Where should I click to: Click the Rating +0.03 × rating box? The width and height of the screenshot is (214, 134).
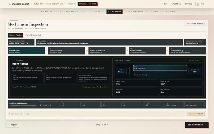[x=174, y=104]
